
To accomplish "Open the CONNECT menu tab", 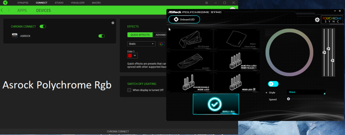I will pyautogui.click(x=41, y=3).
